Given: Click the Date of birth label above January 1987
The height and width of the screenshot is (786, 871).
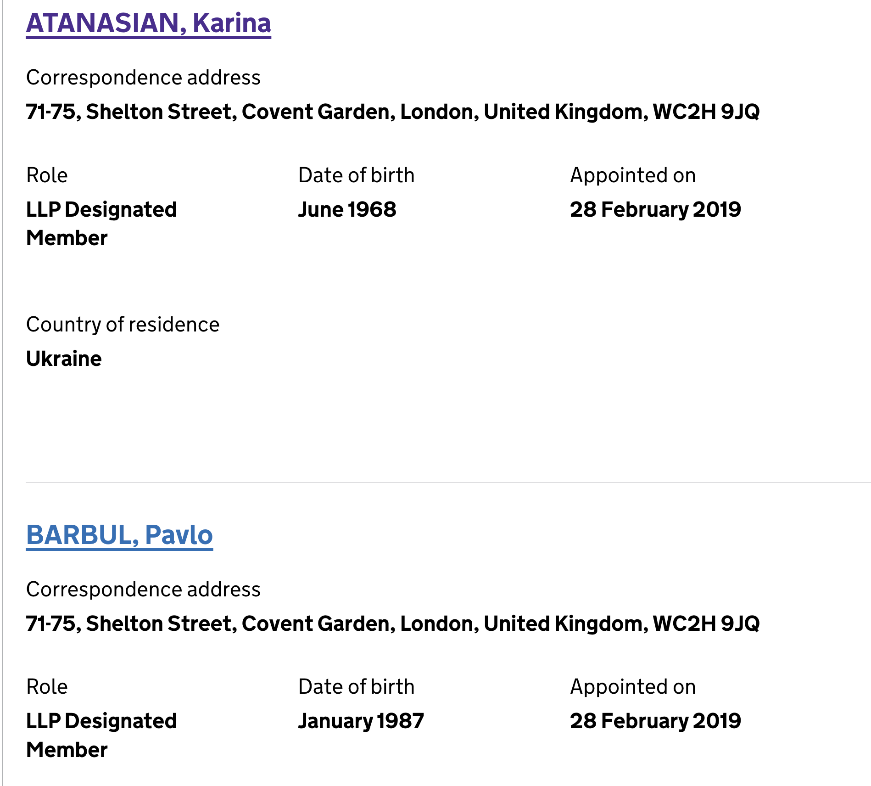Looking at the screenshot, I should tap(356, 687).
